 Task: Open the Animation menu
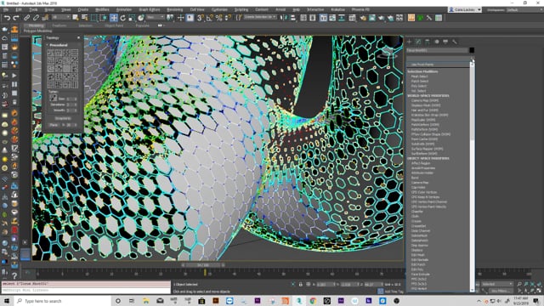coord(124,9)
